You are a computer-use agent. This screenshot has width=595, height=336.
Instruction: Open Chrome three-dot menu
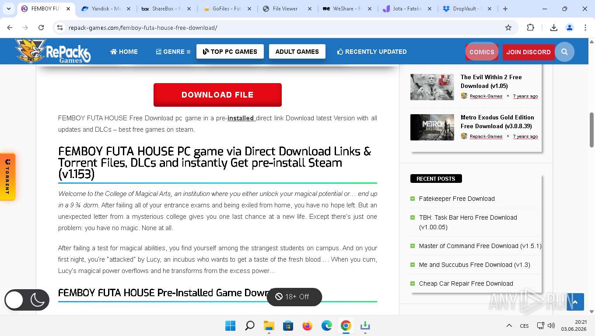[x=585, y=28]
